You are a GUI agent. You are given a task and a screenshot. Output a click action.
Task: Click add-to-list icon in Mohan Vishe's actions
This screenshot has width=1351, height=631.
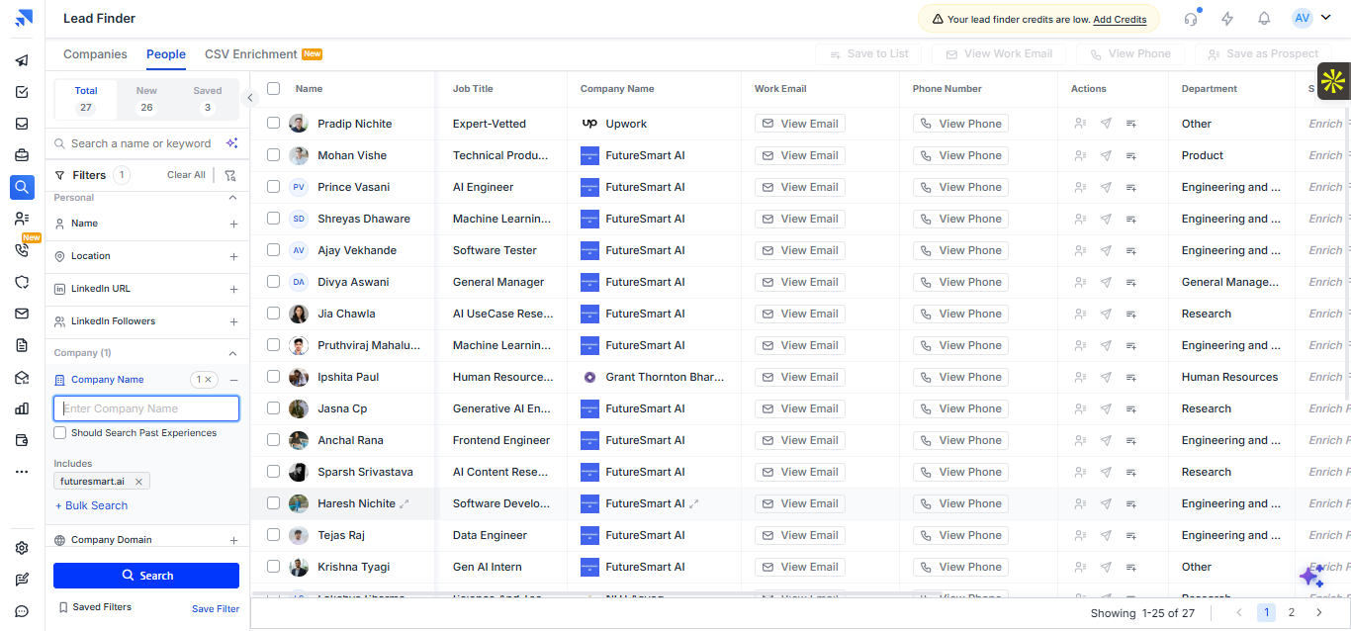coord(1131,155)
